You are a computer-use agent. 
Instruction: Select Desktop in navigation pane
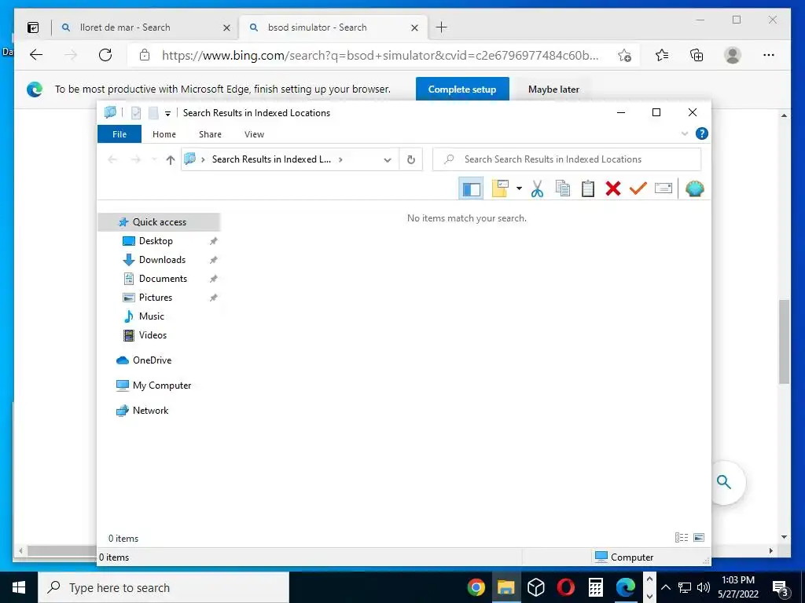pos(156,241)
